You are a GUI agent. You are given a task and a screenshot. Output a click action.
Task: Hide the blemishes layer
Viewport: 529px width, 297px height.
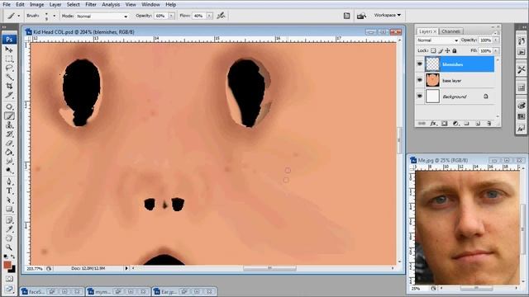click(420, 64)
